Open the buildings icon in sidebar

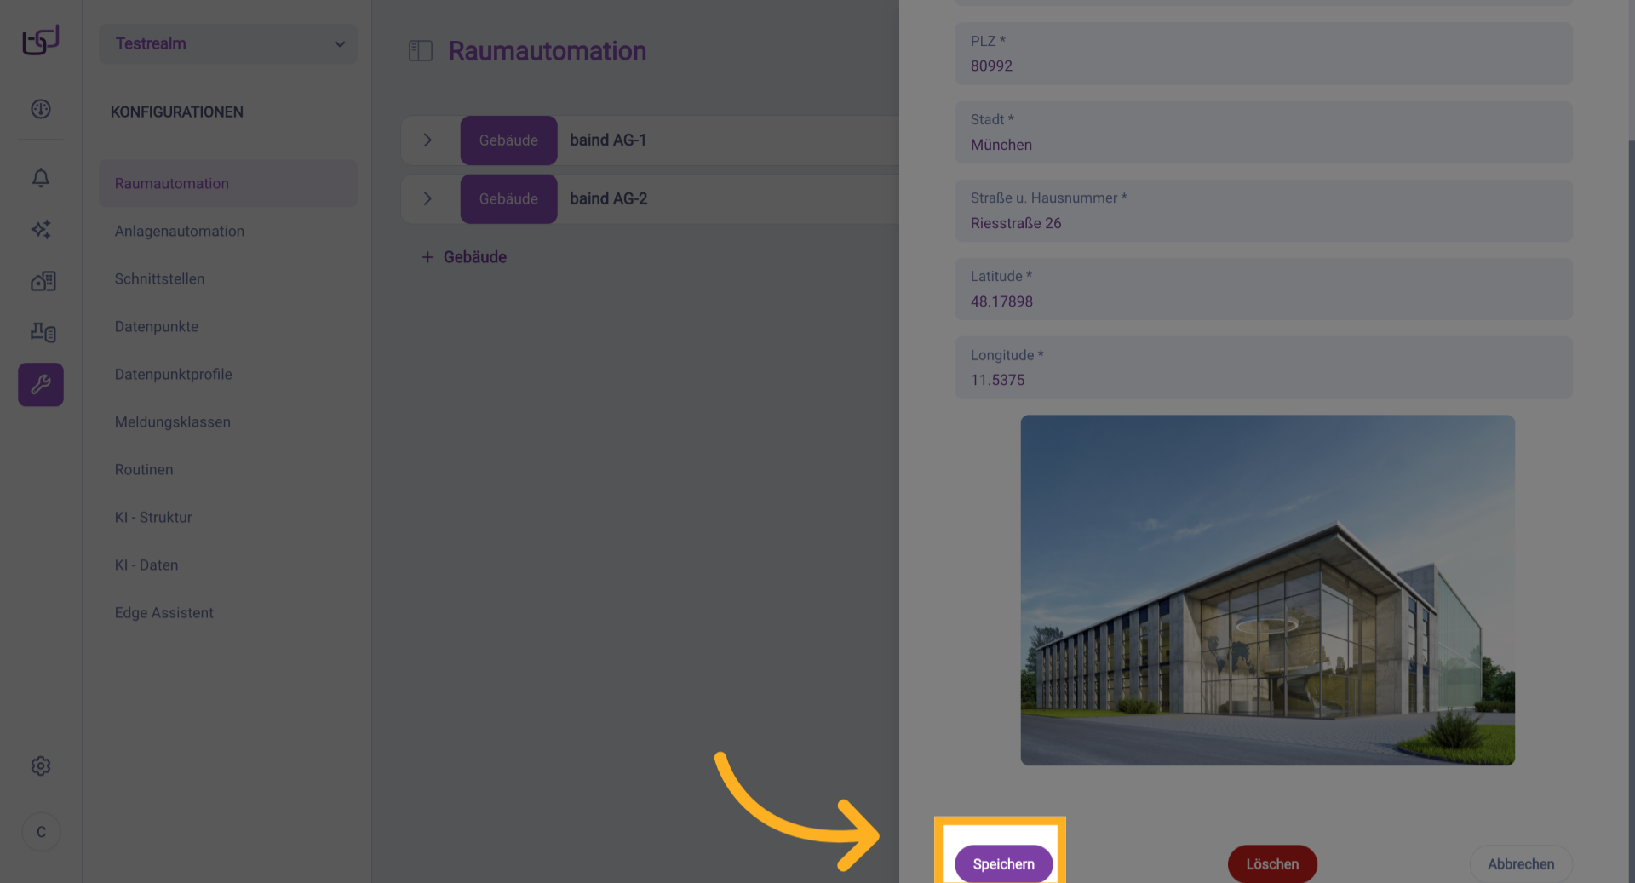tap(43, 281)
